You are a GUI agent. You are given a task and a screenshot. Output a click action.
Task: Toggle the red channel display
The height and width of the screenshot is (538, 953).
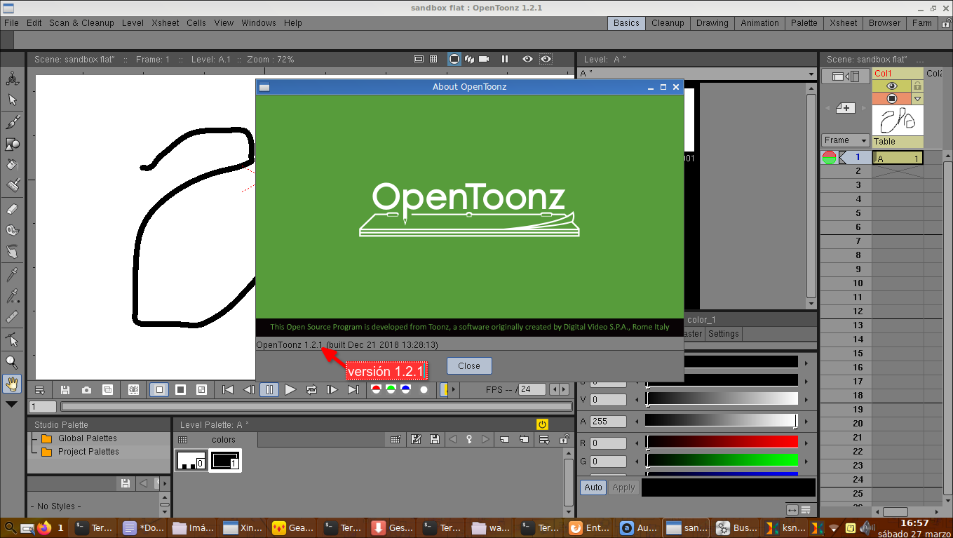point(377,389)
